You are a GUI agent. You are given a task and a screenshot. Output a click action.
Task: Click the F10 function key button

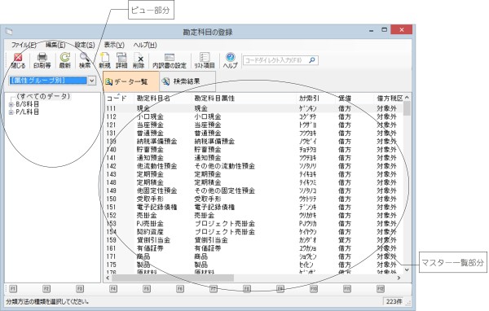coord(314,288)
